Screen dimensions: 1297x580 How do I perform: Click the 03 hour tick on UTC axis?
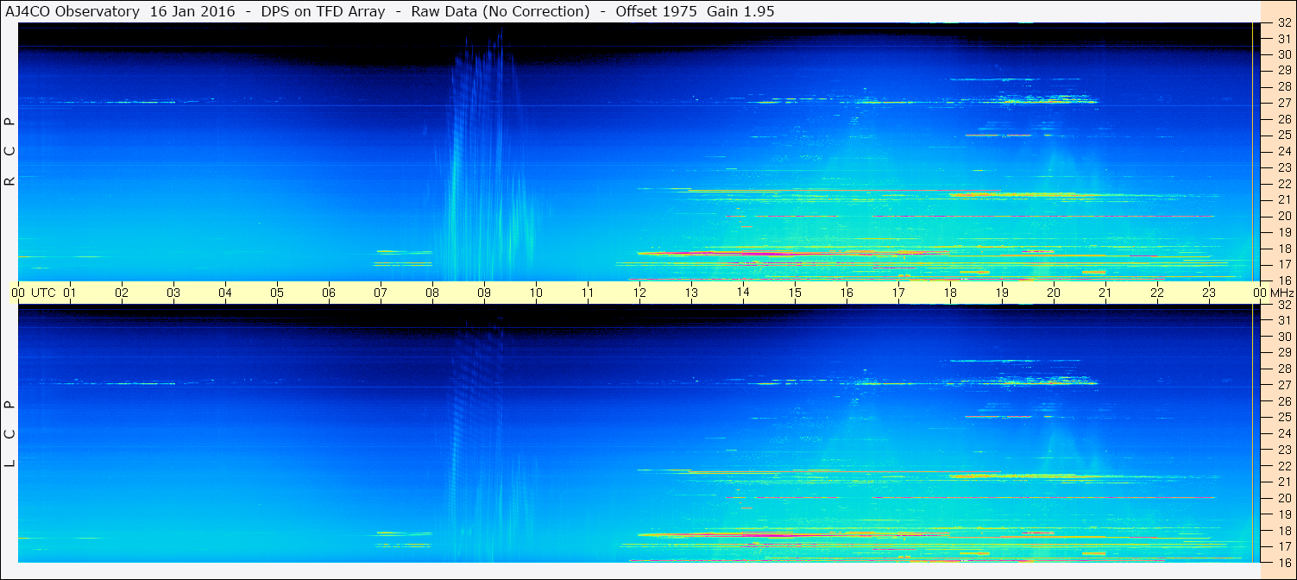tap(173, 293)
